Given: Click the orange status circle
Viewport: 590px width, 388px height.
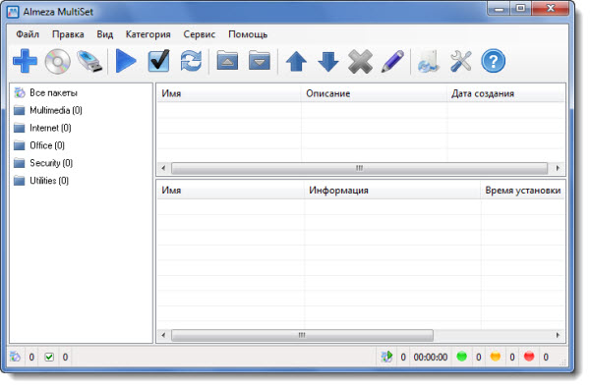Looking at the screenshot, I should [496, 357].
